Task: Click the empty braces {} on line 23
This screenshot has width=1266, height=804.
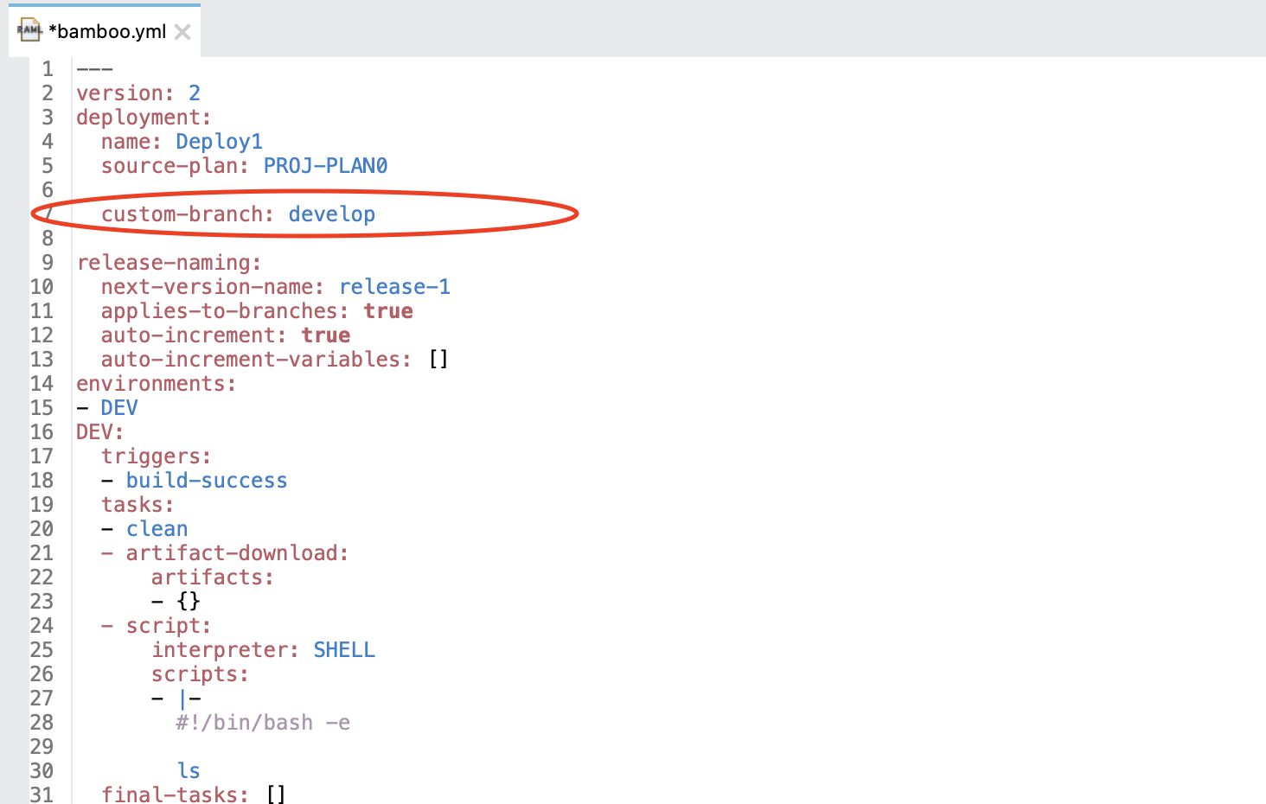Action: (189, 601)
